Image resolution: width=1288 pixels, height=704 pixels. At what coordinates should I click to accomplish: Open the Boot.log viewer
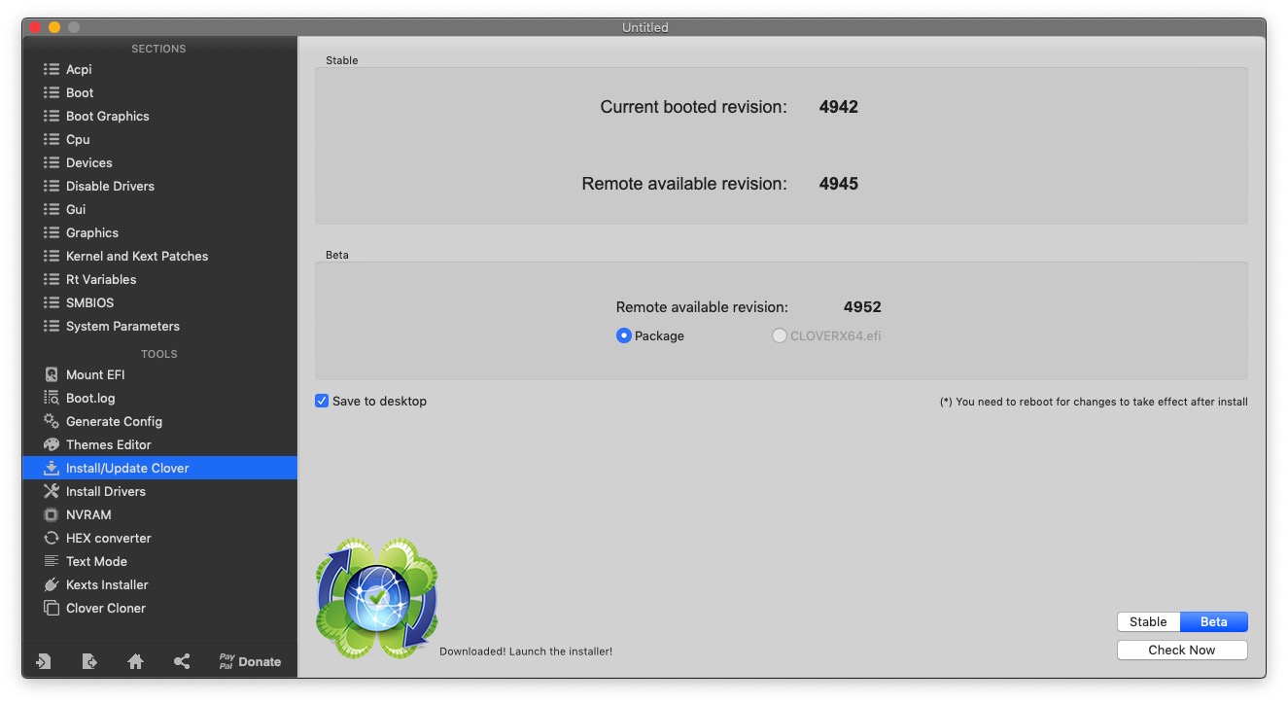point(90,398)
